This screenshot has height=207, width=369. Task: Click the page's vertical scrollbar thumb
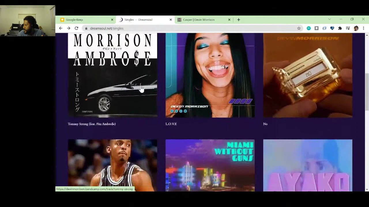367,92
